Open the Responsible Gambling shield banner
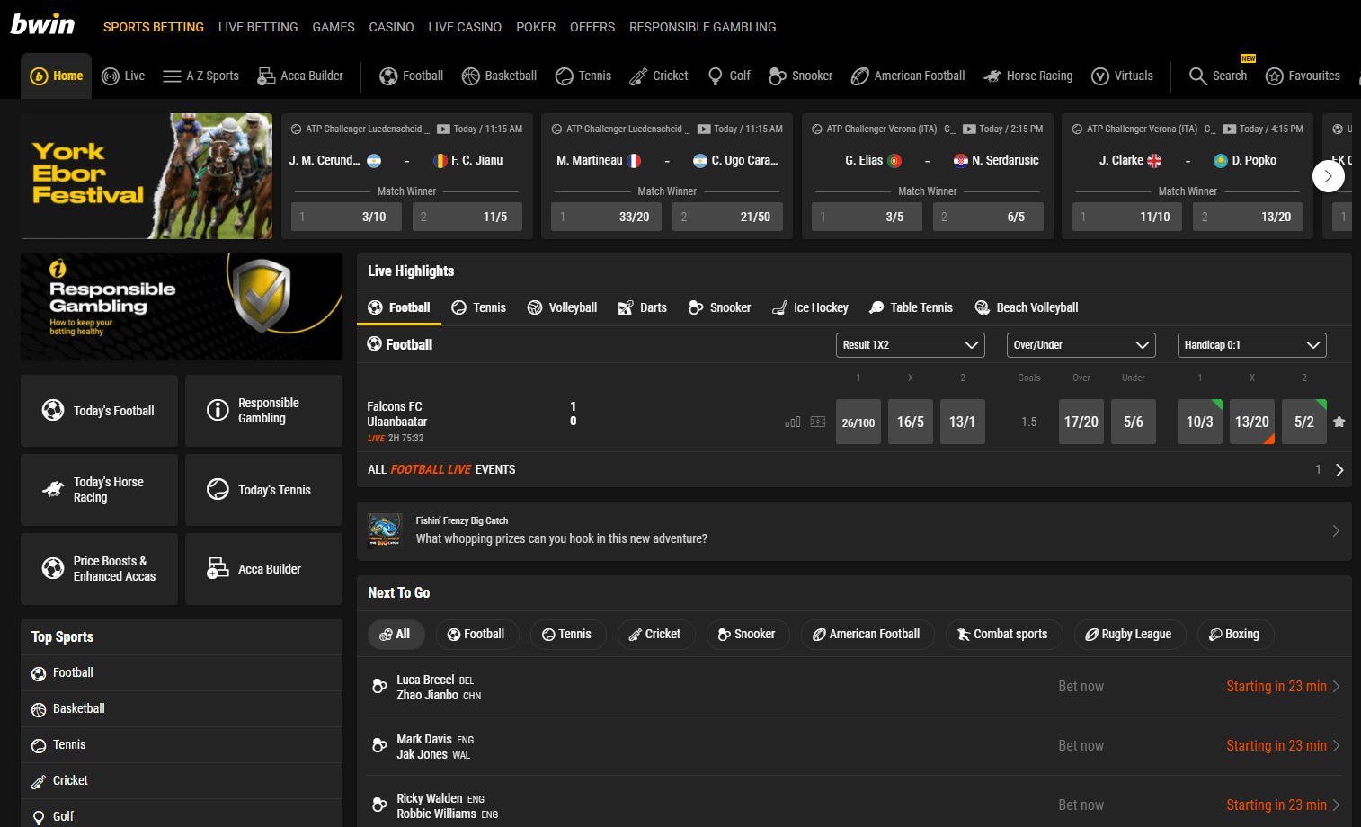This screenshot has width=1361, height=827. 182,307
